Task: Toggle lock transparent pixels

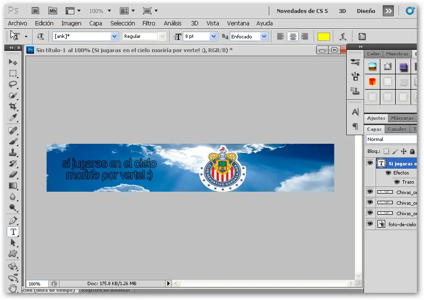Action: click(387, 151)
